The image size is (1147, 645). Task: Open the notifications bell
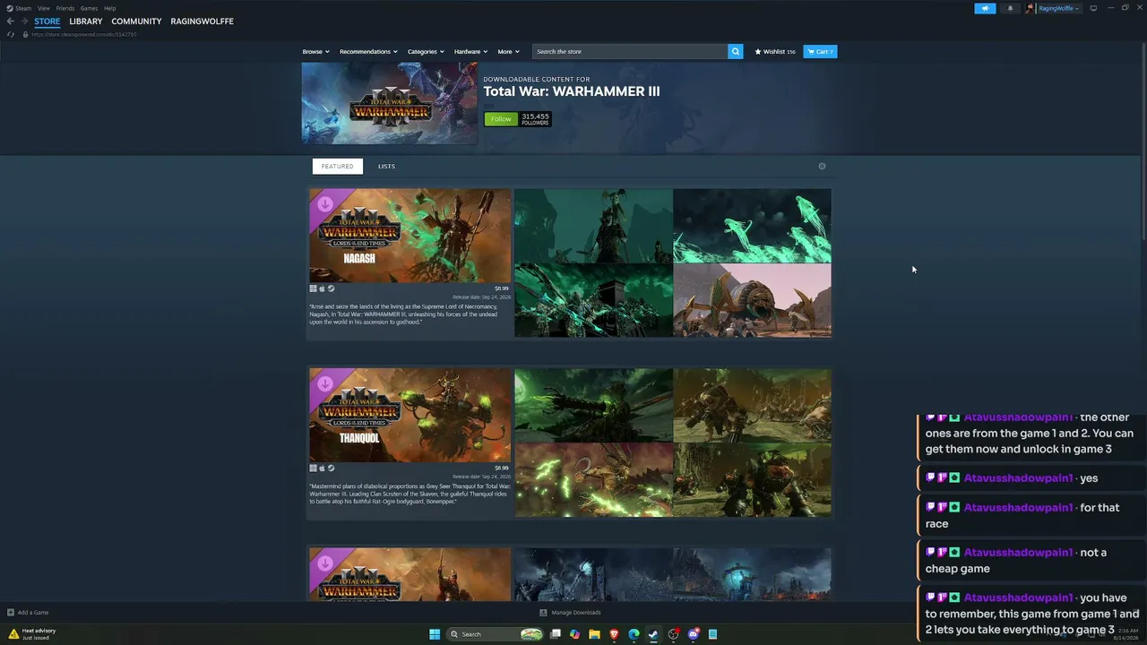pos(1010,8)
